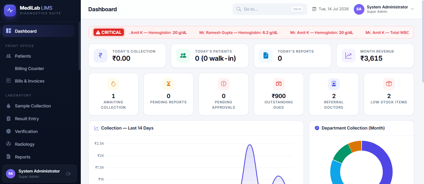
Task: Click the pie icon beside Department Collection
Action: (317, 128)
